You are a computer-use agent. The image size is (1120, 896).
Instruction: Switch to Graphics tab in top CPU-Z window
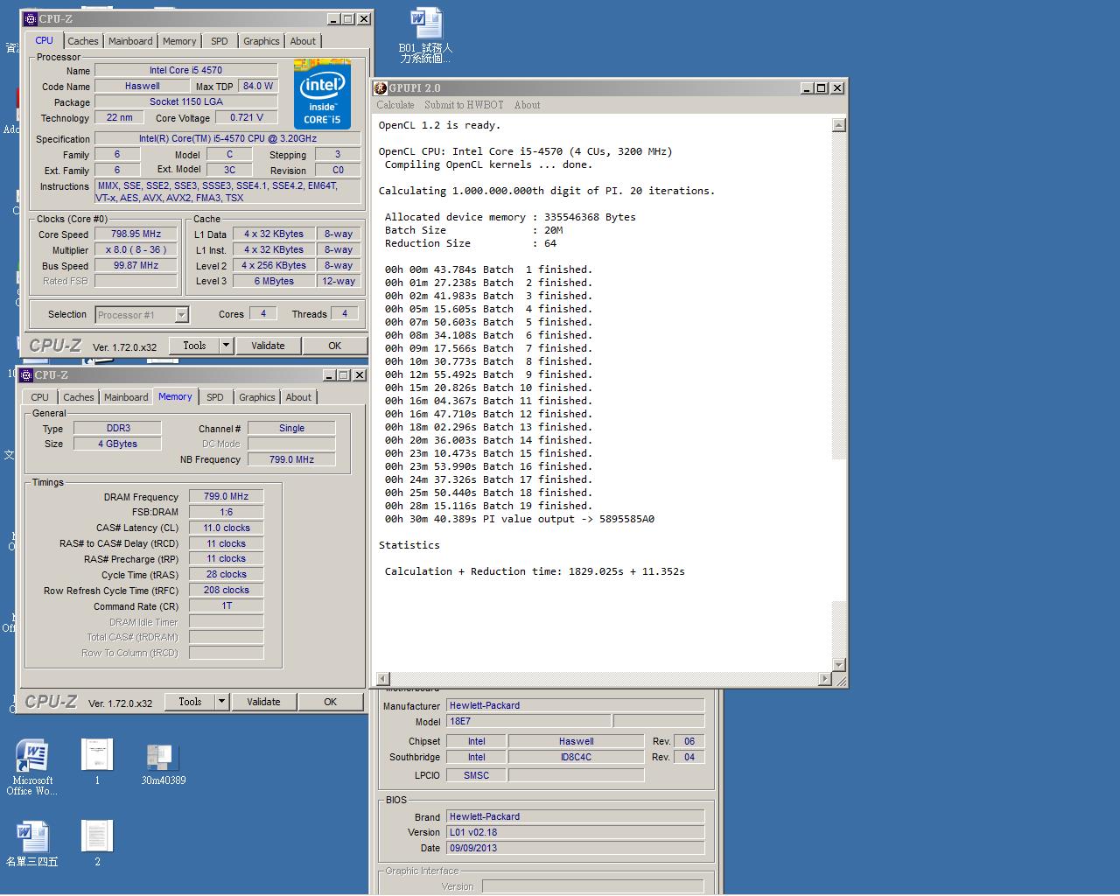tap(262, 41)
